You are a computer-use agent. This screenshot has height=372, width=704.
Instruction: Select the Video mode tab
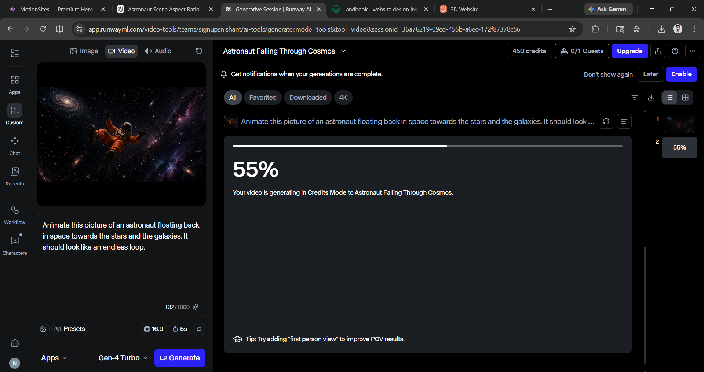(122, 51)
